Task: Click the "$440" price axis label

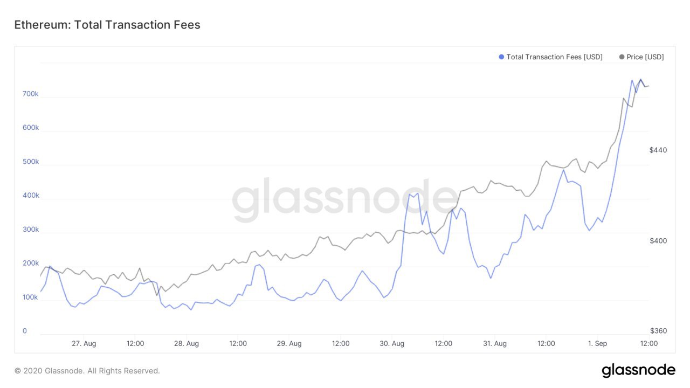Action: pos(658,150)
